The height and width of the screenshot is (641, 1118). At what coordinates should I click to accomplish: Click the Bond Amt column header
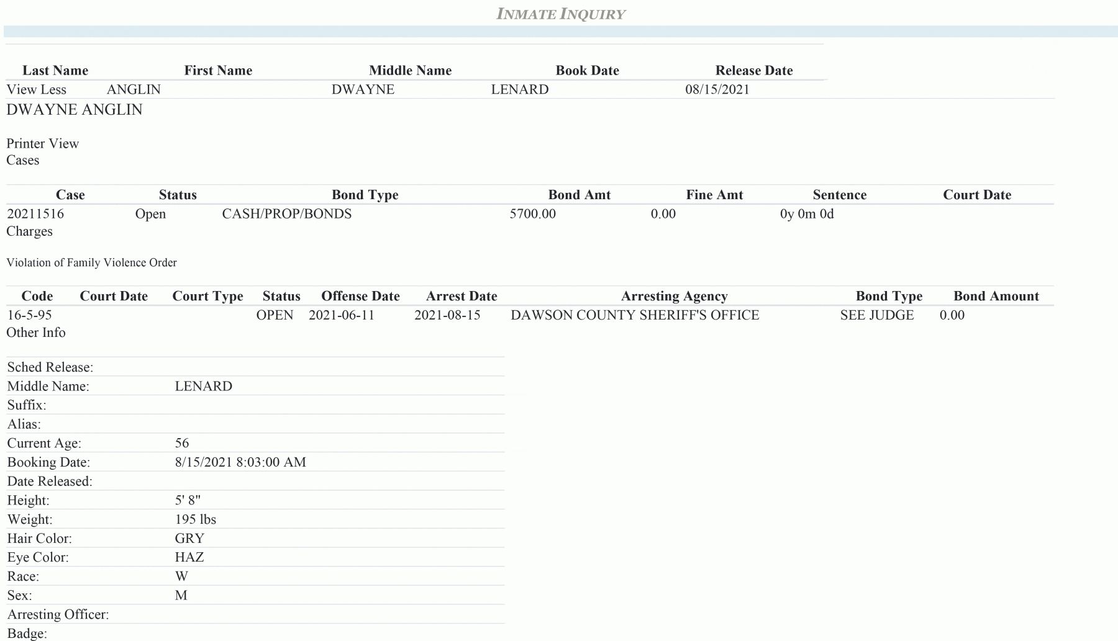click(x=579, y=194)
